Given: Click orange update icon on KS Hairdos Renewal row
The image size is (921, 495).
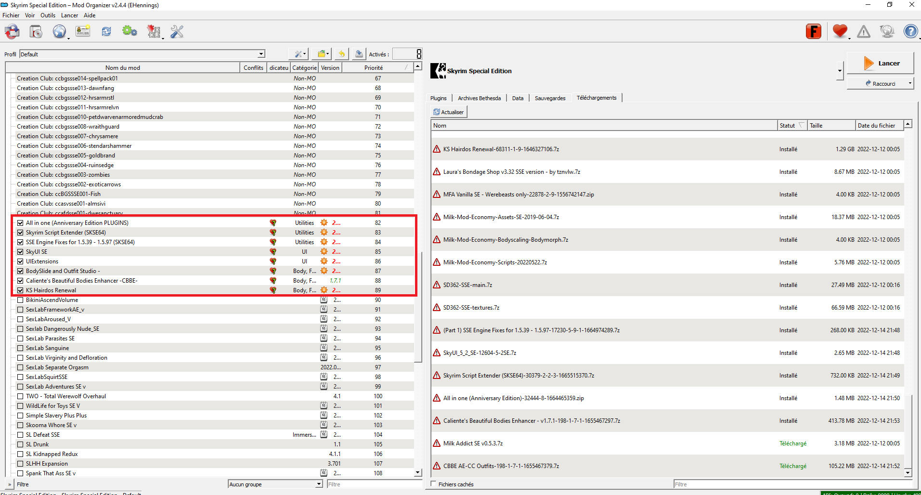Looking at the screenshot, I should tap(324, 290).
